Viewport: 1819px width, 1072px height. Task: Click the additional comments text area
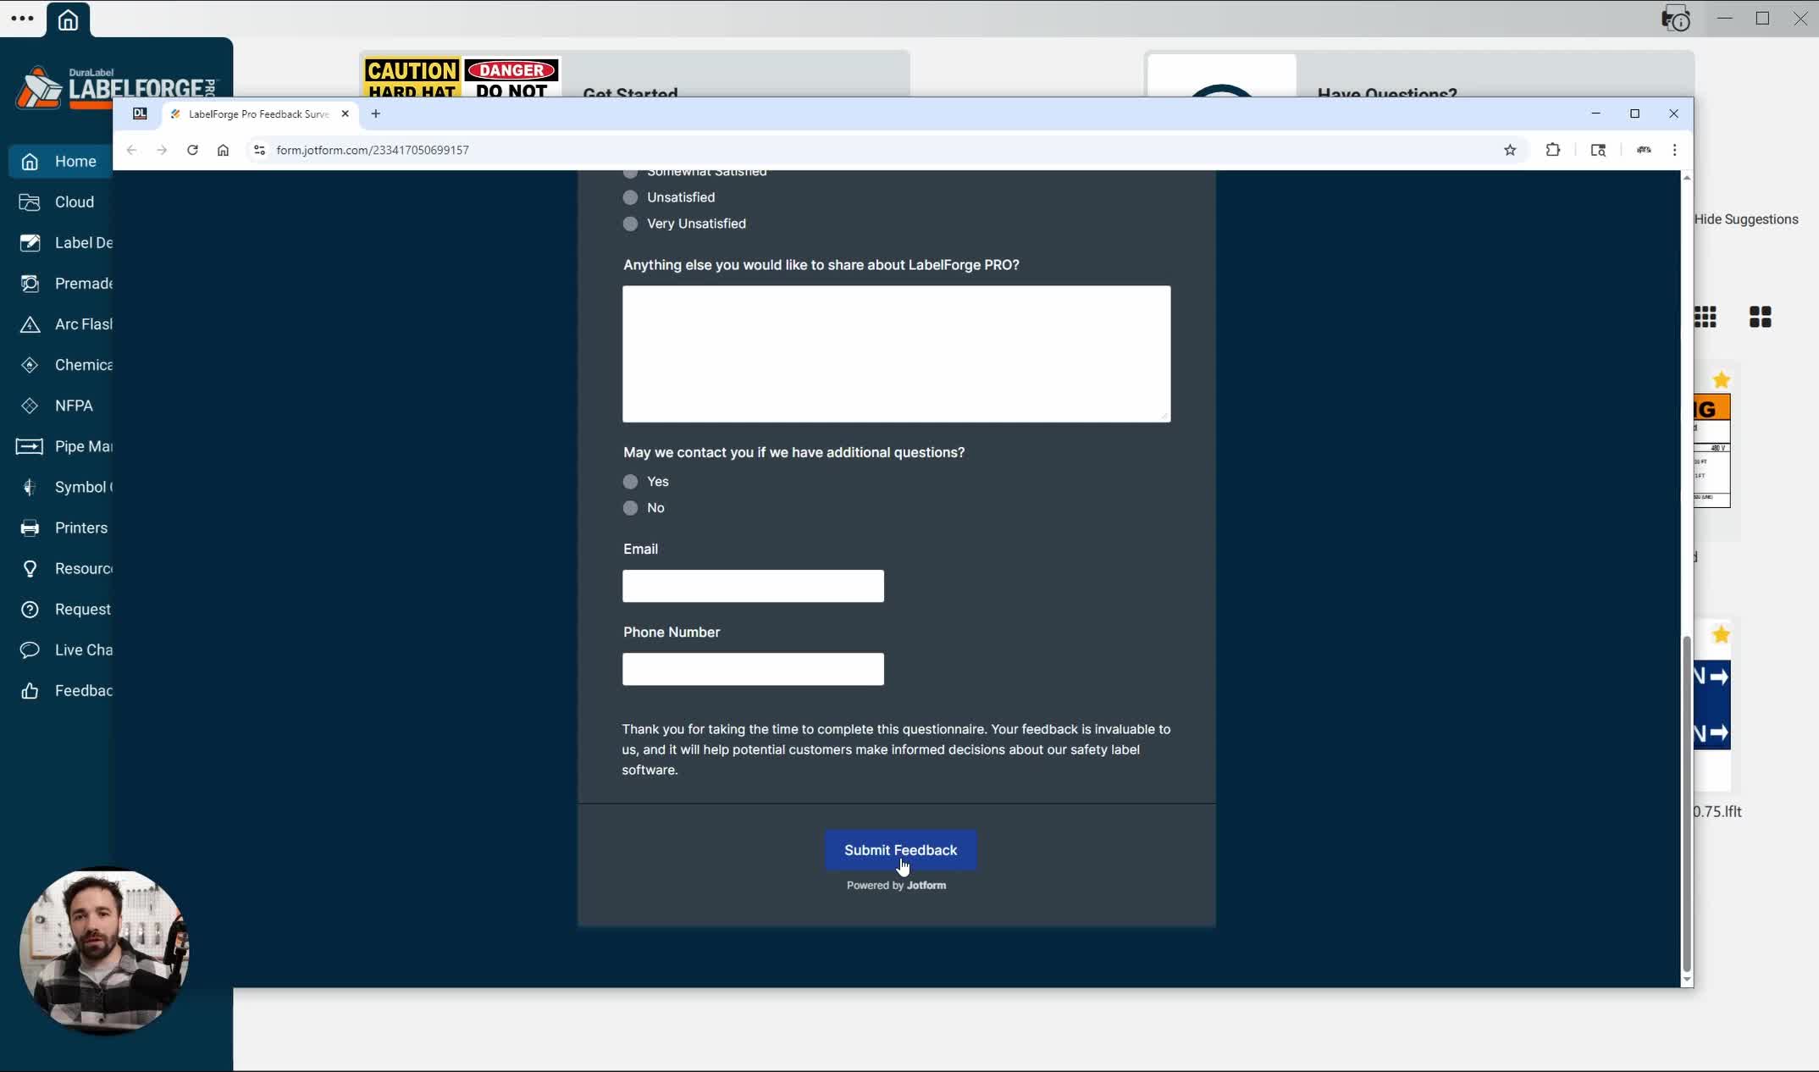tap(897, 354)
